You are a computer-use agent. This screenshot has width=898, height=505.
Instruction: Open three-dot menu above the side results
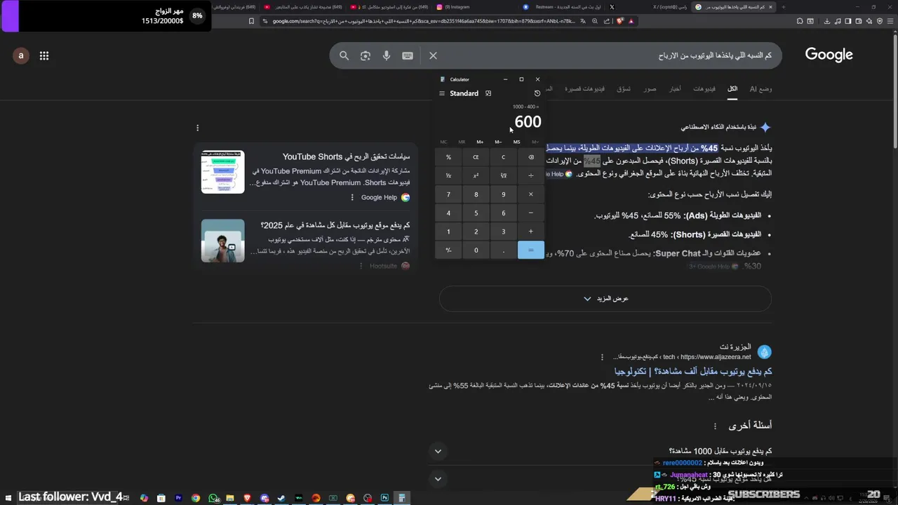click(197, 128)
